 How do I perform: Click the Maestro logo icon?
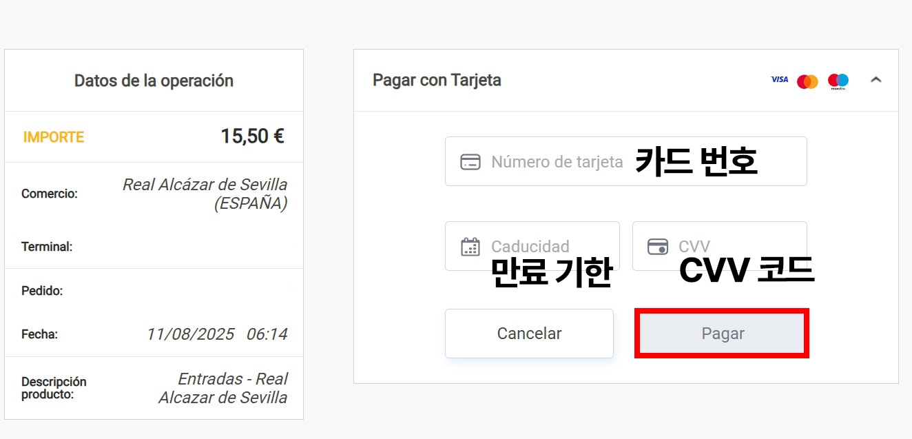tap(838, 81)
